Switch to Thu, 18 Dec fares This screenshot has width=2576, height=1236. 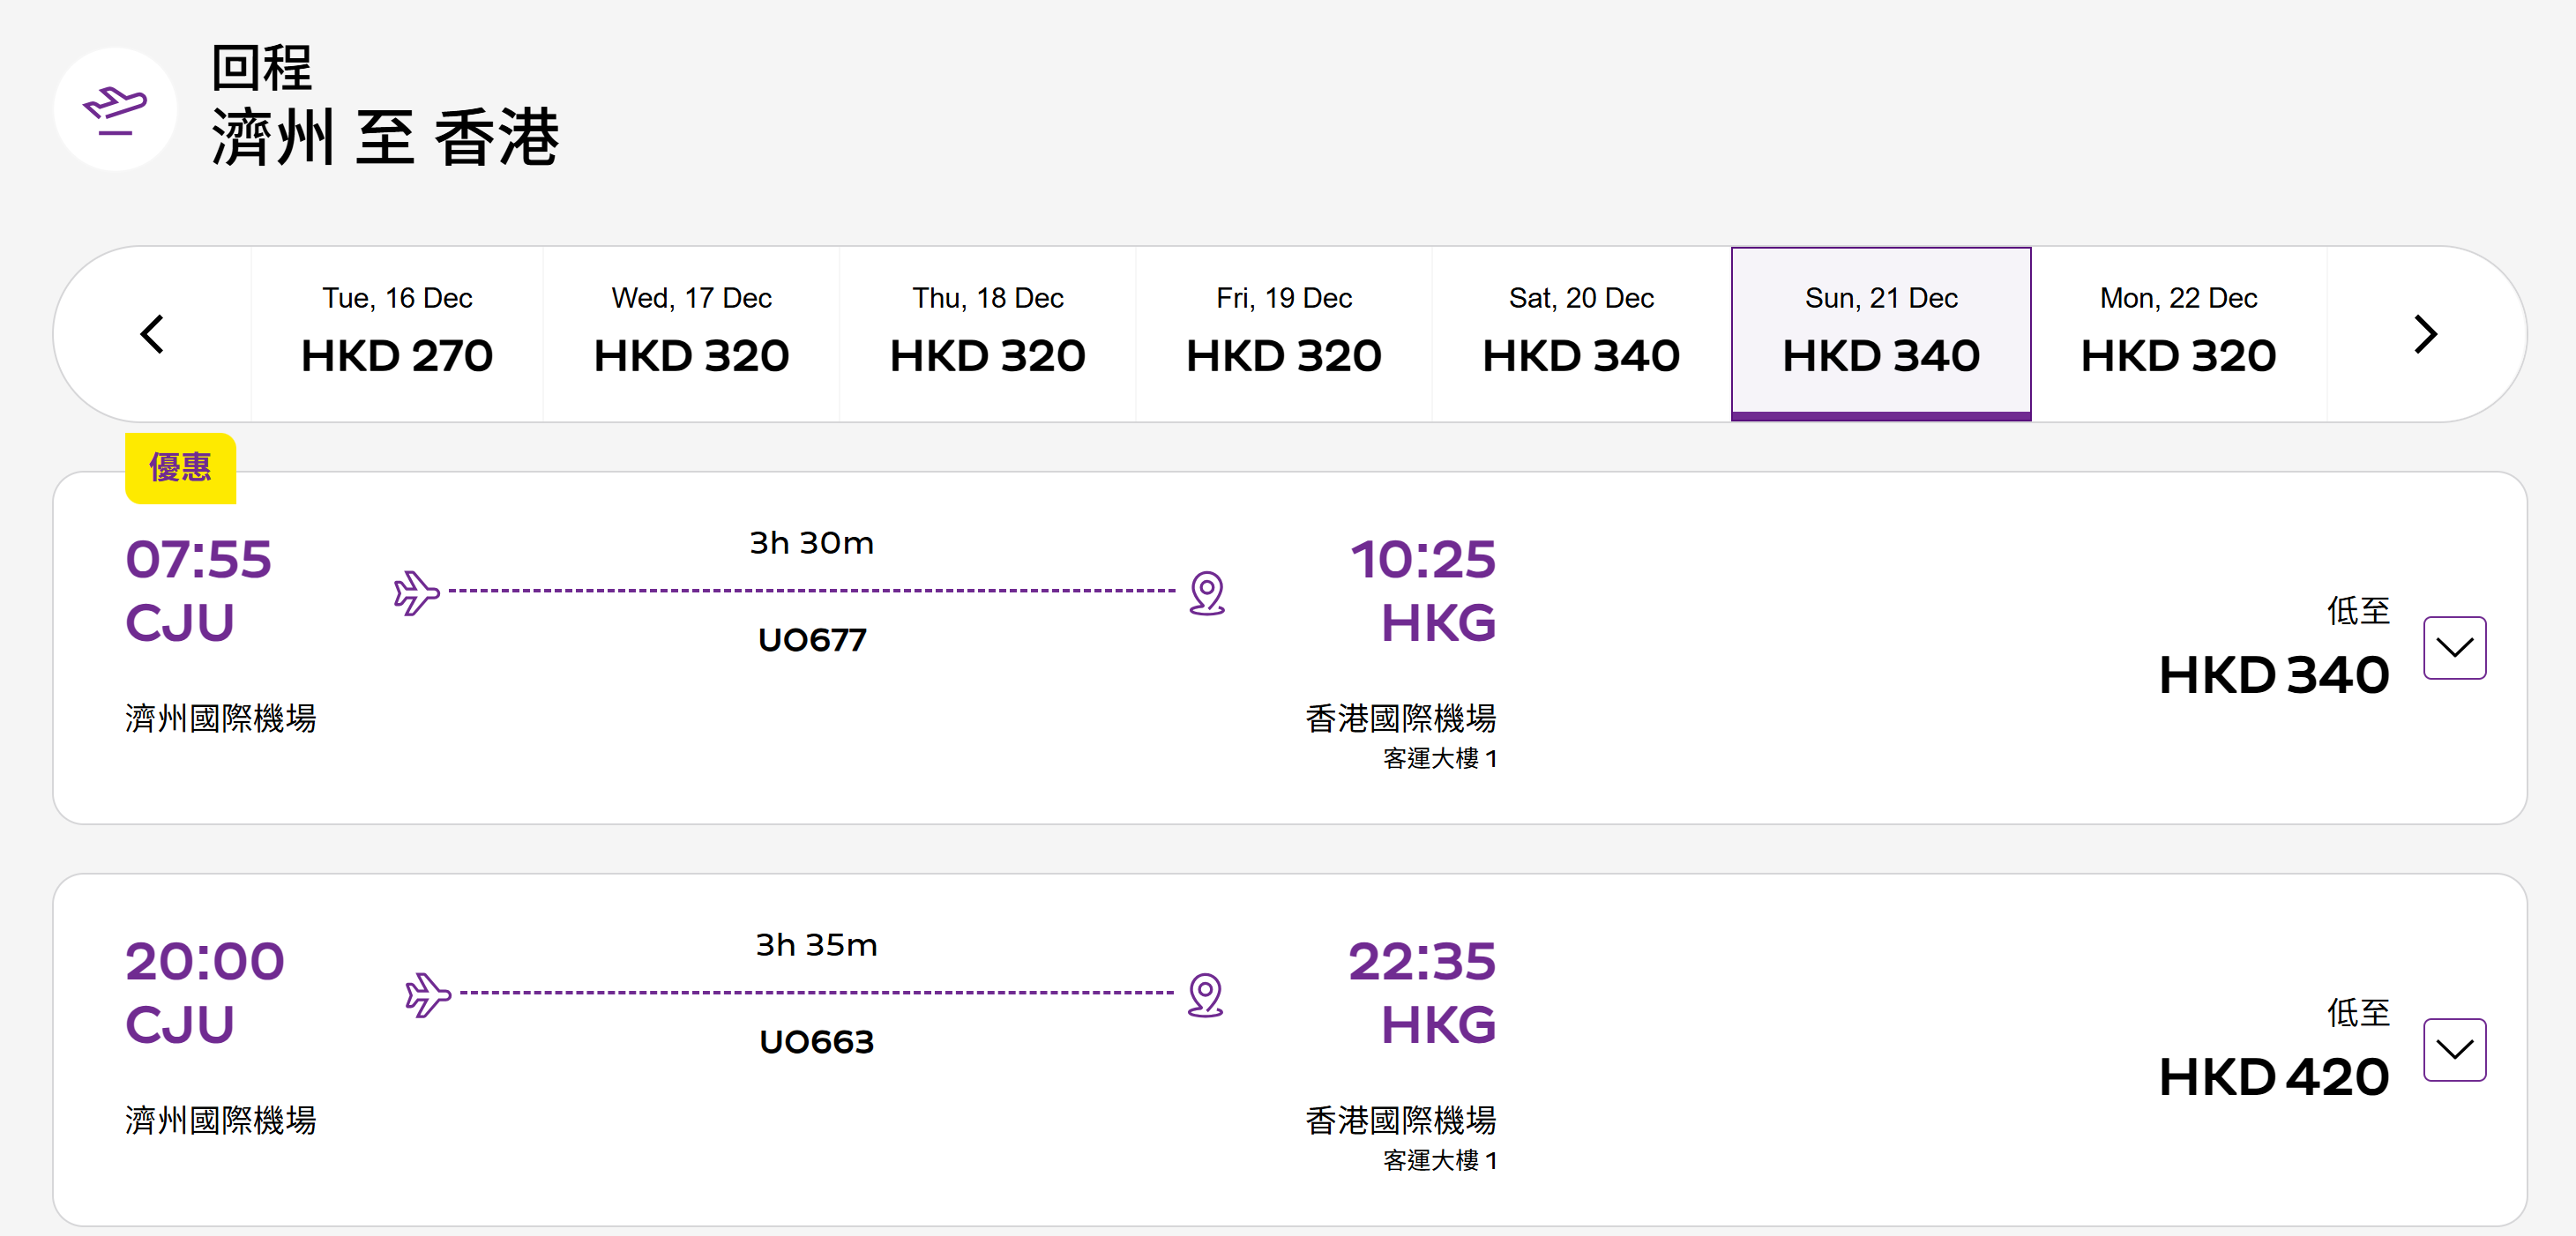tap(987, 334)
